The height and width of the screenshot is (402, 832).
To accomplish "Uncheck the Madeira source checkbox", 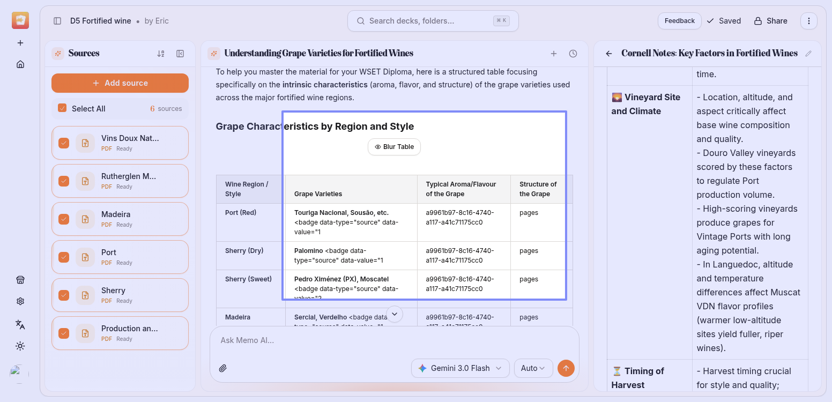I will 64,219.
